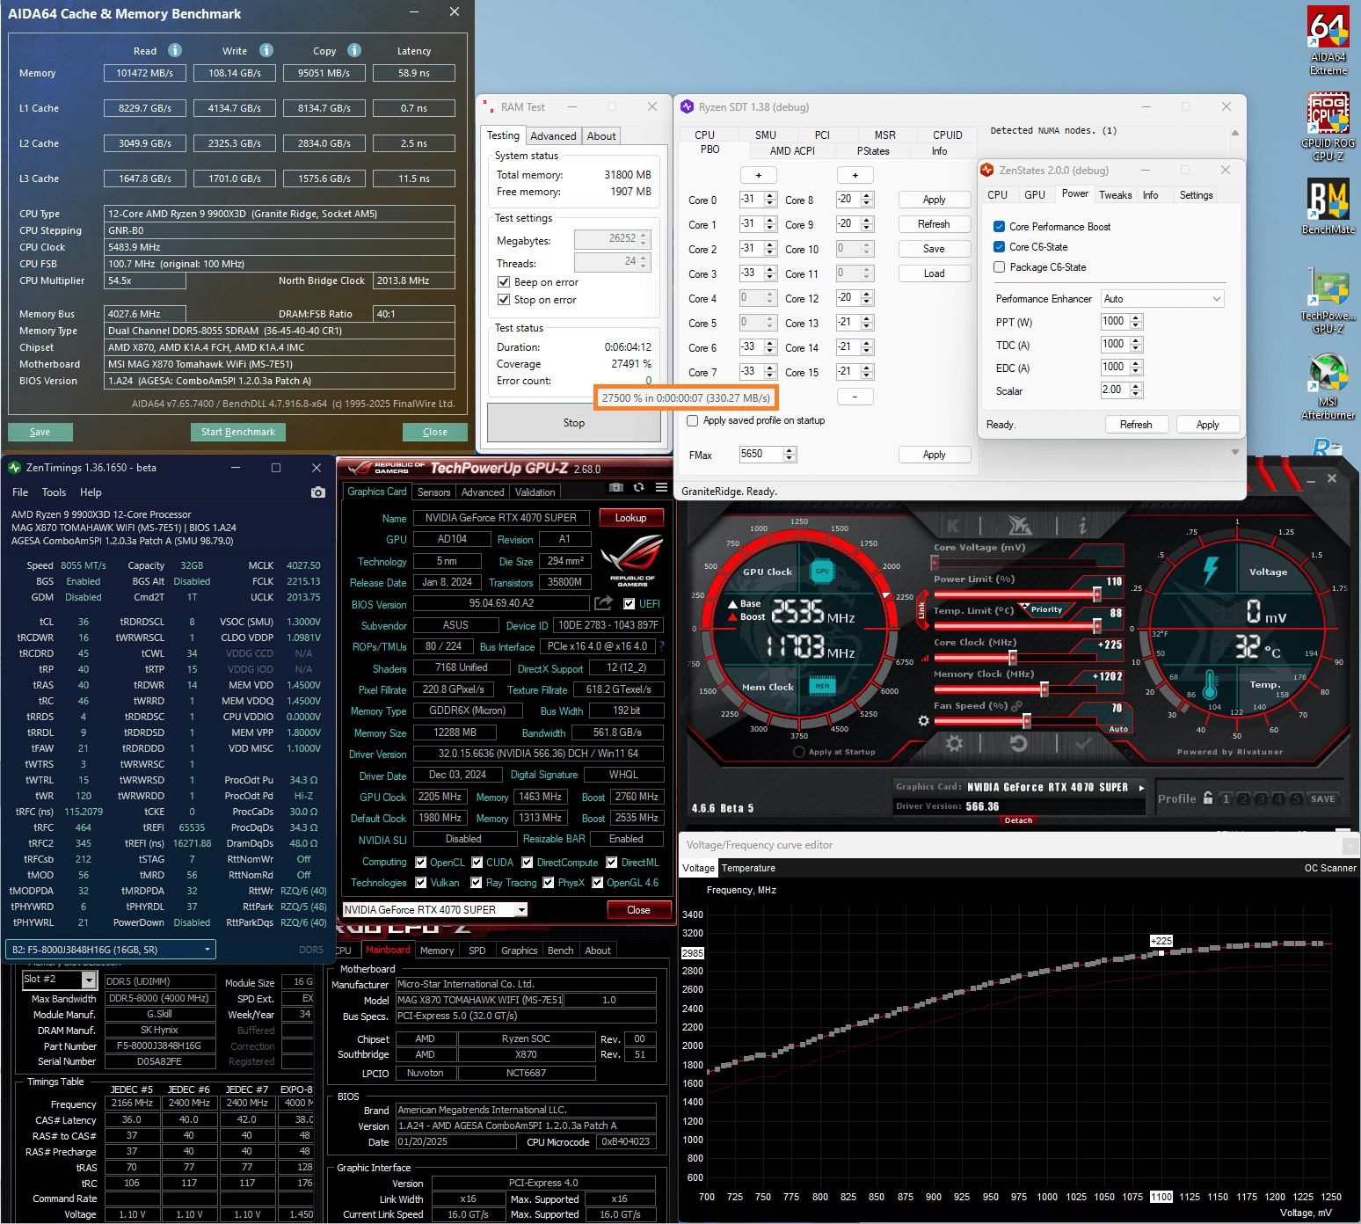Viewport: 1361px width, 1224px height.
Task: Open the AIDA64 Extreme desktop shortcut
Action: pyautogui.click(x=1328, y=41)
